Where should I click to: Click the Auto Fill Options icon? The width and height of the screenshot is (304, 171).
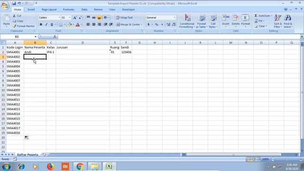pyautogui.click(x=27, y=138)
